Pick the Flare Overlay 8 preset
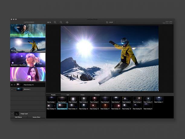 click(x=126, y=100)
